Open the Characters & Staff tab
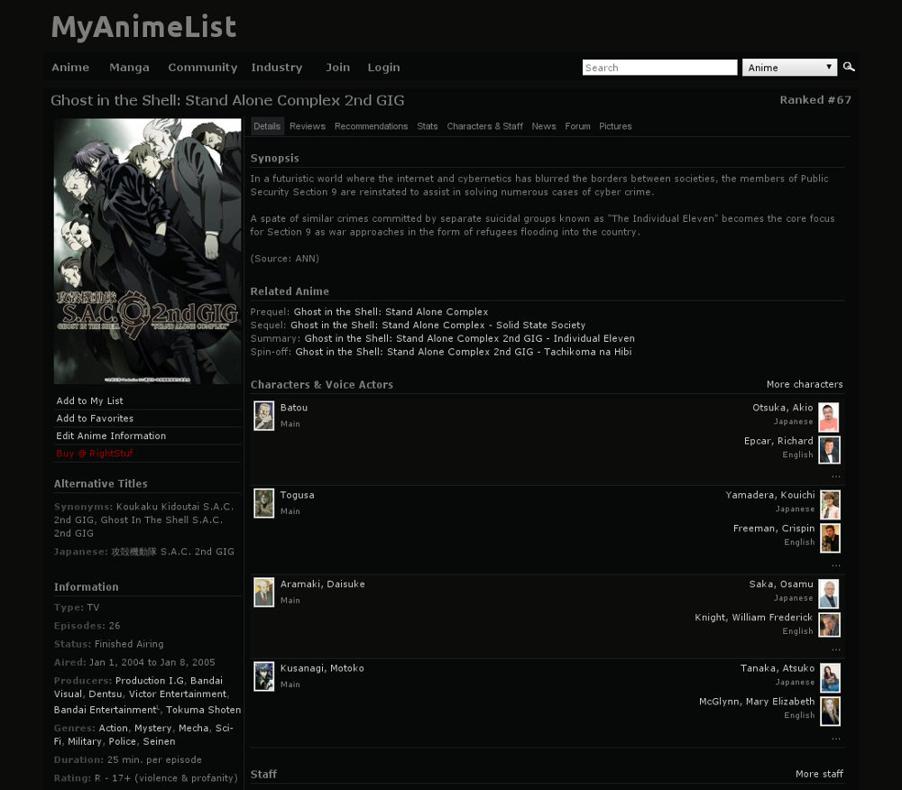The width and height of the screenshot is (902, 790). (x=484, y=126)
